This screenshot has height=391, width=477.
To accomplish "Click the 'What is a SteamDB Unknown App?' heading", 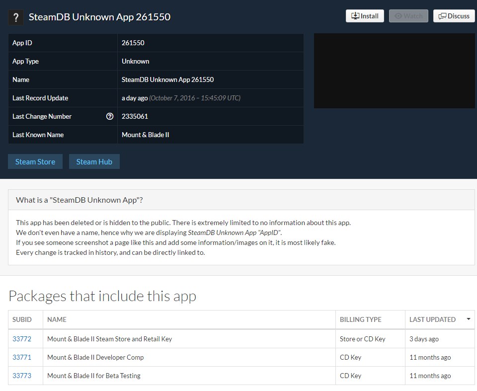I will [79, 199].
